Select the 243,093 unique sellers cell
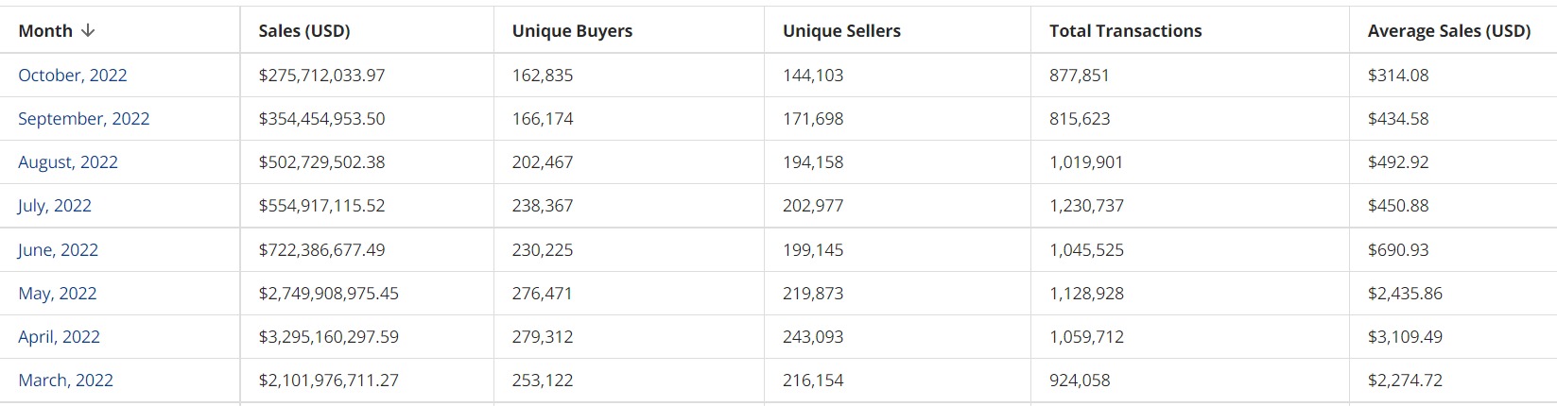Viewport: 1557px width, 406px height. [x=897, y=337]
